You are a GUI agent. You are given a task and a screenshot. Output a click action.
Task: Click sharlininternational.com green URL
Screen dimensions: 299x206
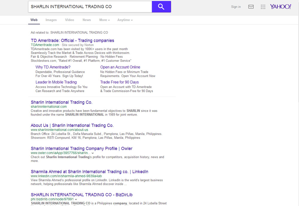click(x=49, y=107)
